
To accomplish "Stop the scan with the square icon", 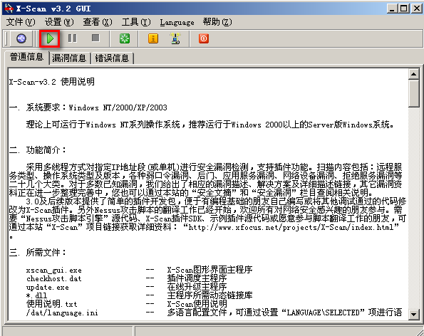I will click(x=95, y=38).
